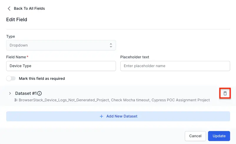Click the Add New Dataset button
Viewport: 236px width, 144px height.
118,116
